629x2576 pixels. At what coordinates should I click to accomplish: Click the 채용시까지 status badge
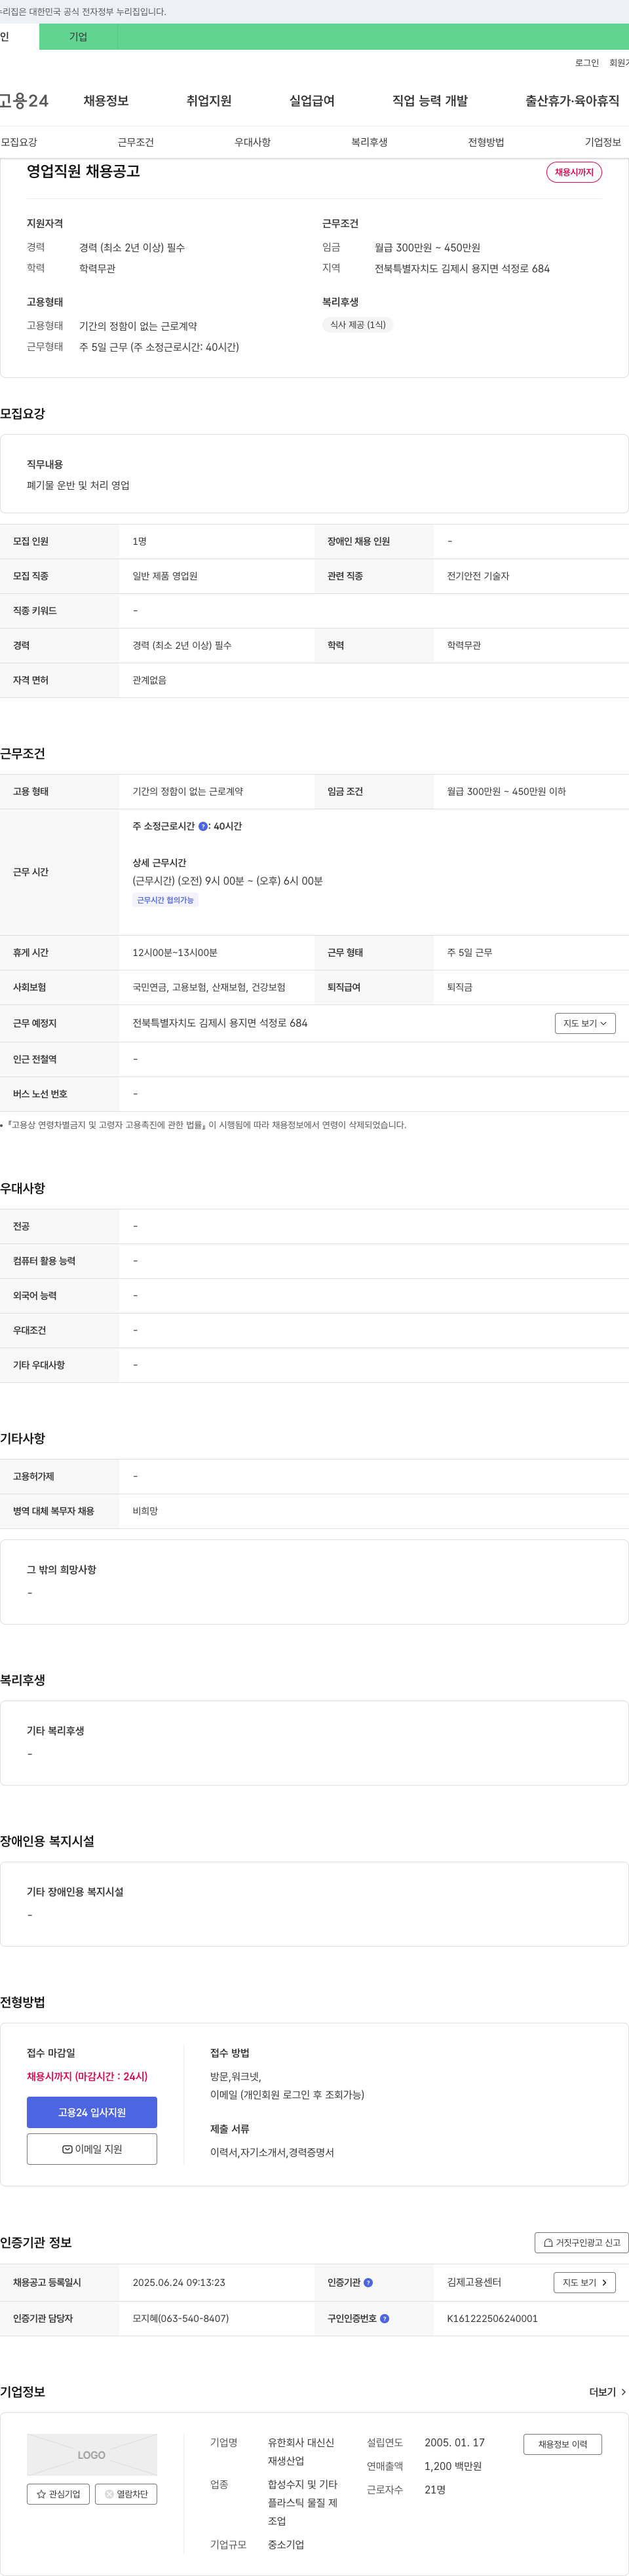point(574,172)
